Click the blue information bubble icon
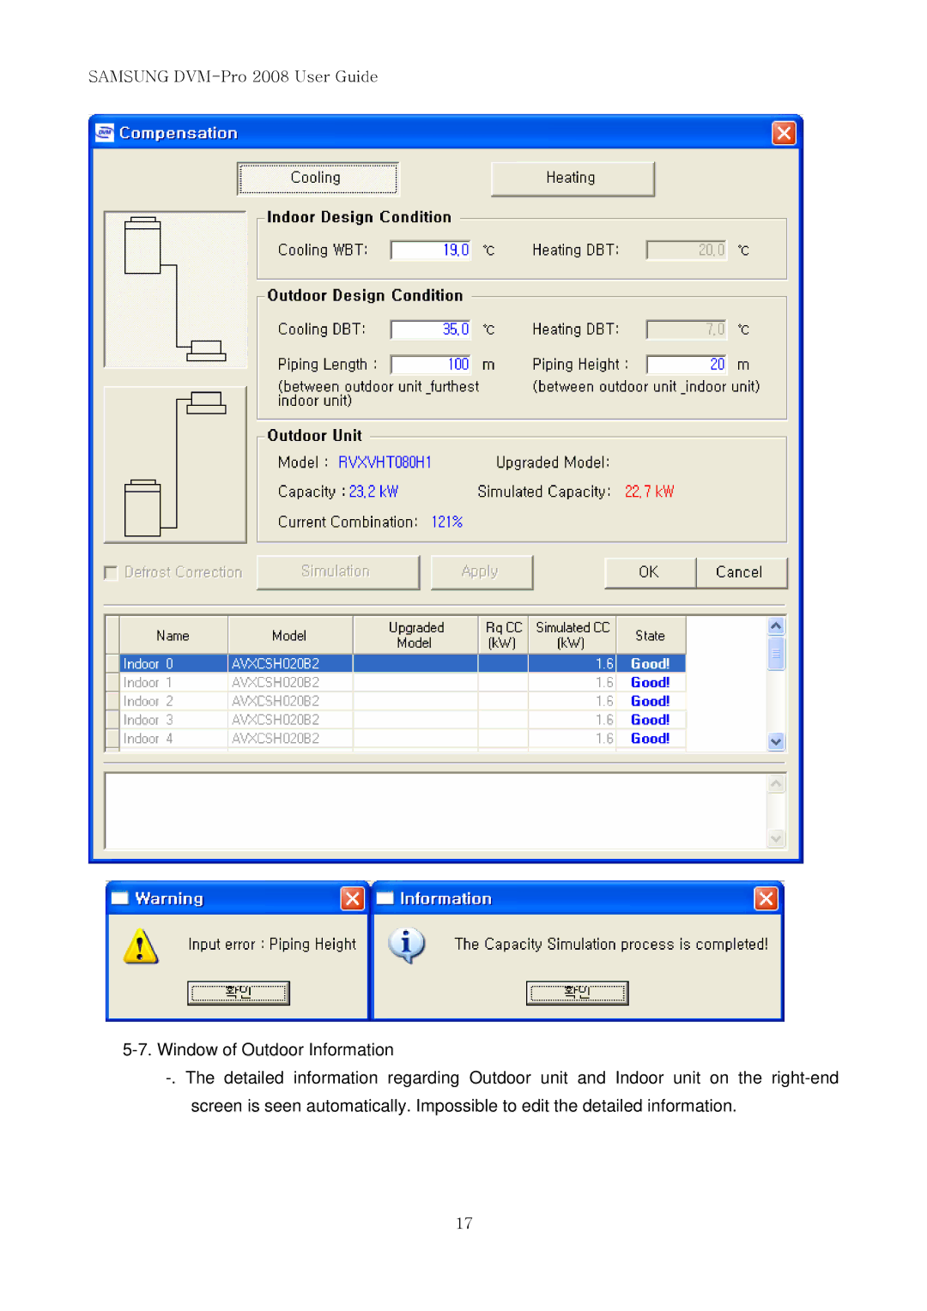This screenshot has width=927, height=1311. pyautogui.click(x=406, y=945)
